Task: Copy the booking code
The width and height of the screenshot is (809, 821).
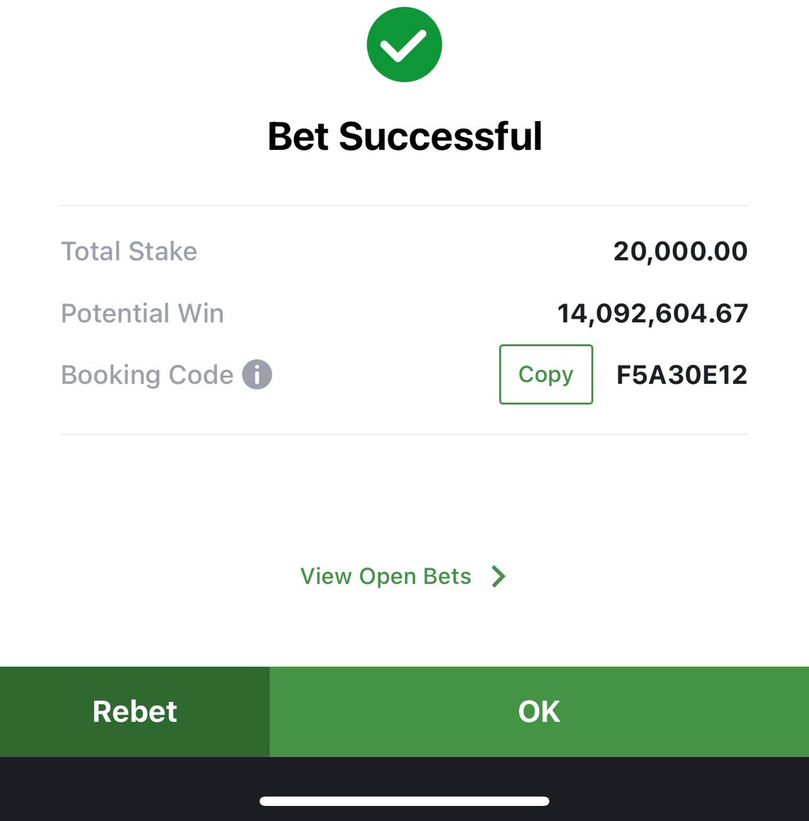Action: [x=546, y=374]
